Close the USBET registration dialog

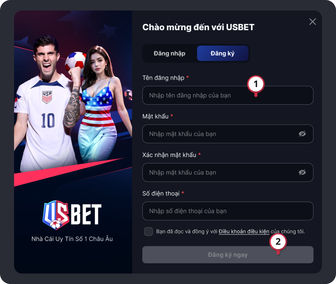pyautogui.click(x=312, y=22)
